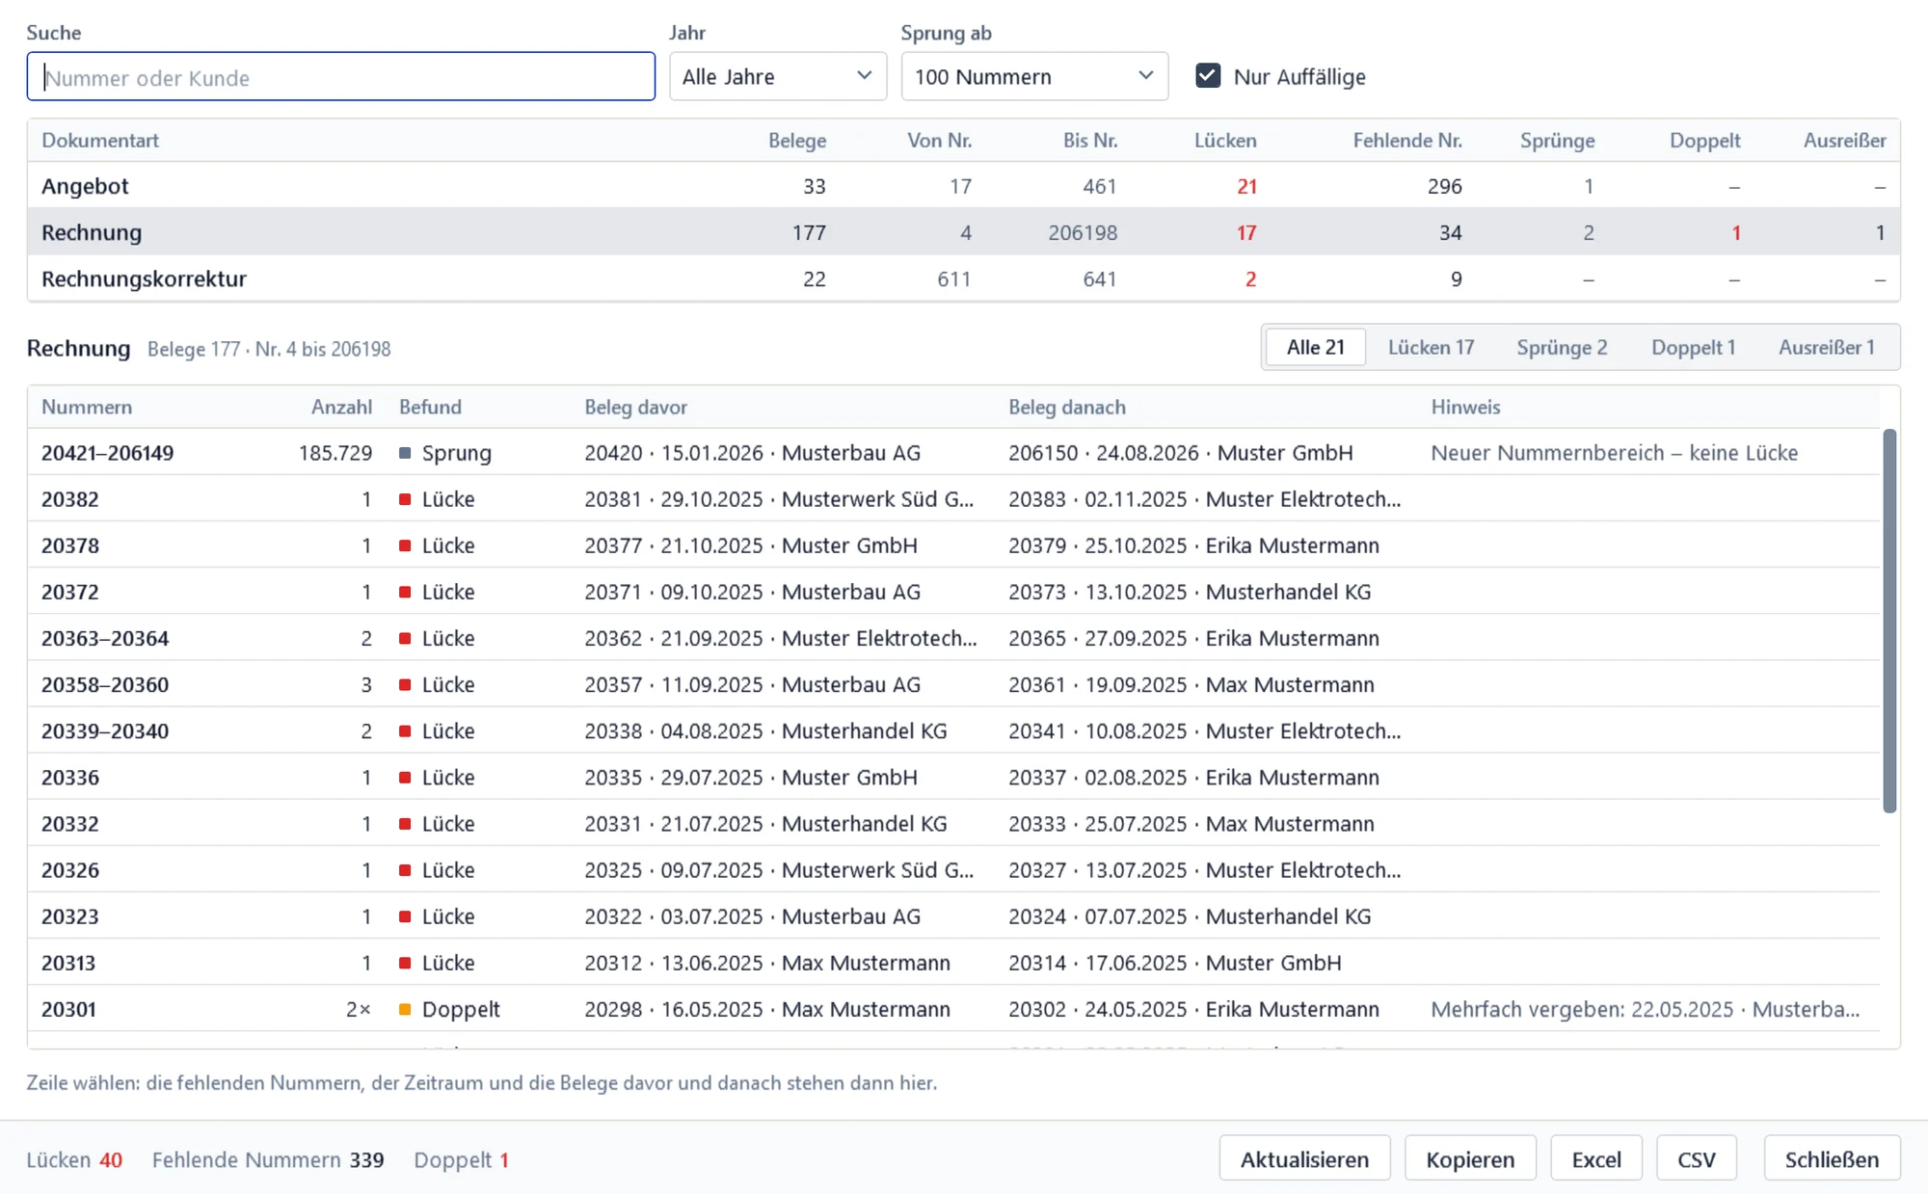
Task: Click the Beleg davor column header
Action: 635,407
